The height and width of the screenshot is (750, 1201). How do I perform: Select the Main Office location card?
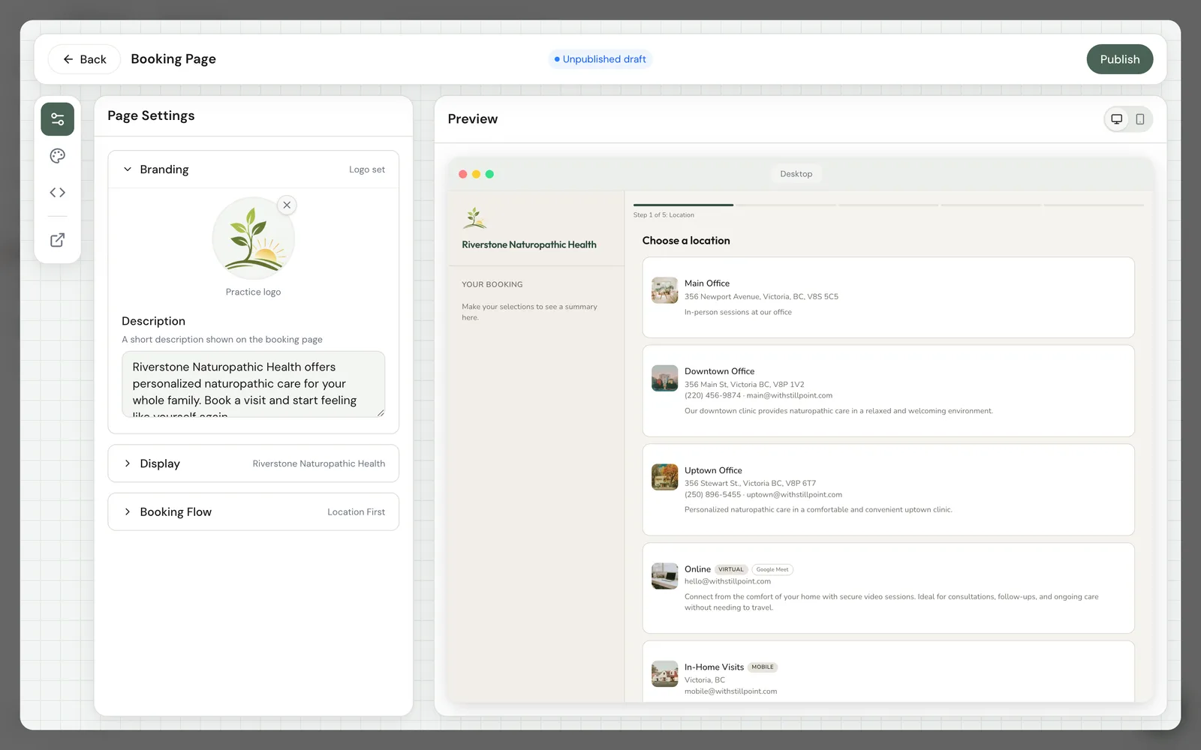click(x=888, y=298)
